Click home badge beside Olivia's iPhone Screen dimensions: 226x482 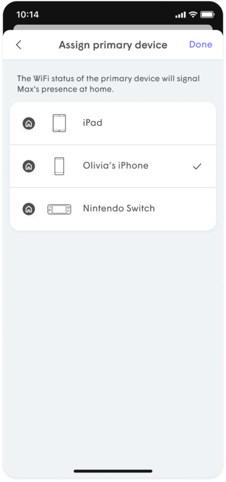click(28, 166)
